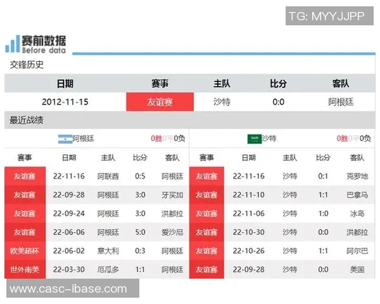The height and width of the screenshot is (304, 380).
Task: Click the date 22-10-26
Action: point(249,251)
